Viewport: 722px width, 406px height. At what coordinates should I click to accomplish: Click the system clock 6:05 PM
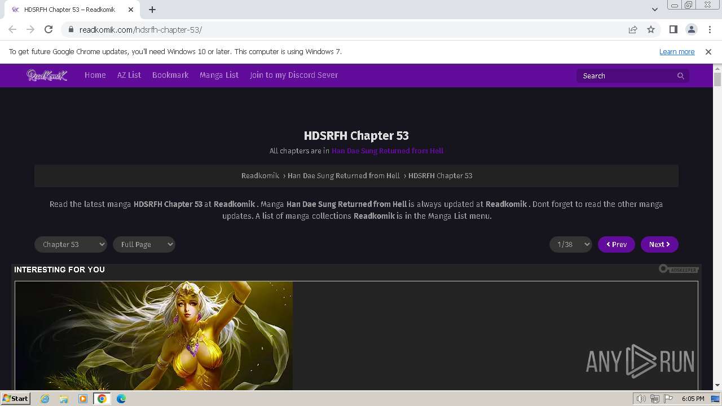click(693, 399)
